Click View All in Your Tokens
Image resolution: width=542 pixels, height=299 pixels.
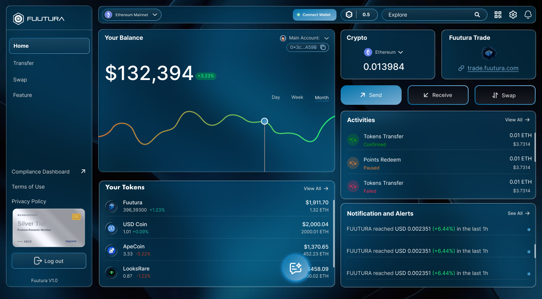(316, 189)
